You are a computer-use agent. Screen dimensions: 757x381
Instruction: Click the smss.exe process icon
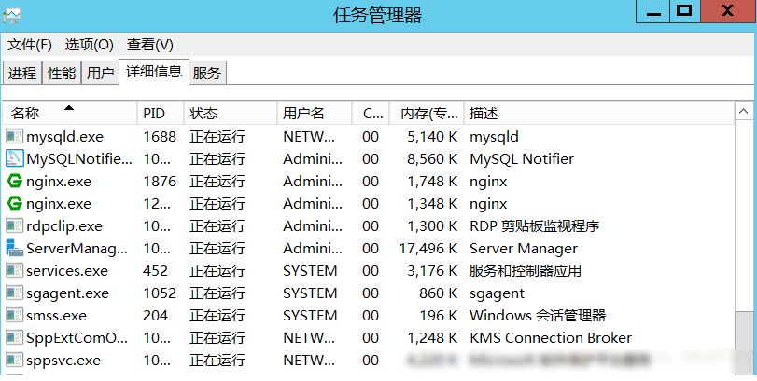coord(15,316)
